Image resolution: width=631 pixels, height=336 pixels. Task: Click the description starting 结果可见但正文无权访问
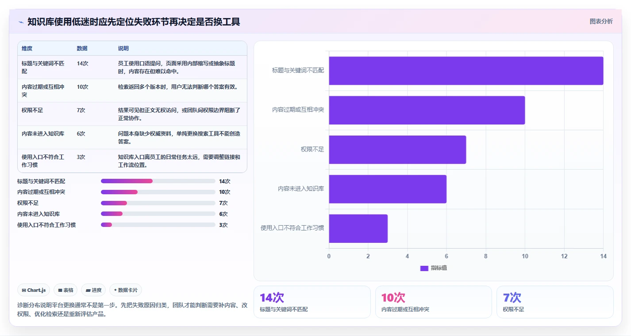179,114
